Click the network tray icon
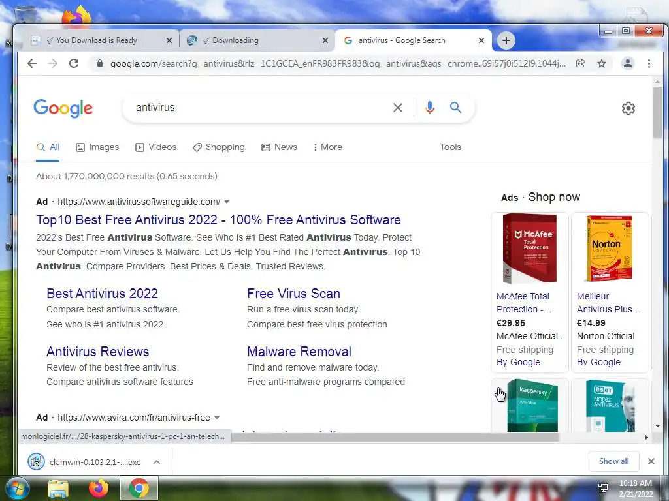The height and width of the screenshot is (501, 669). tap(603, 488)
